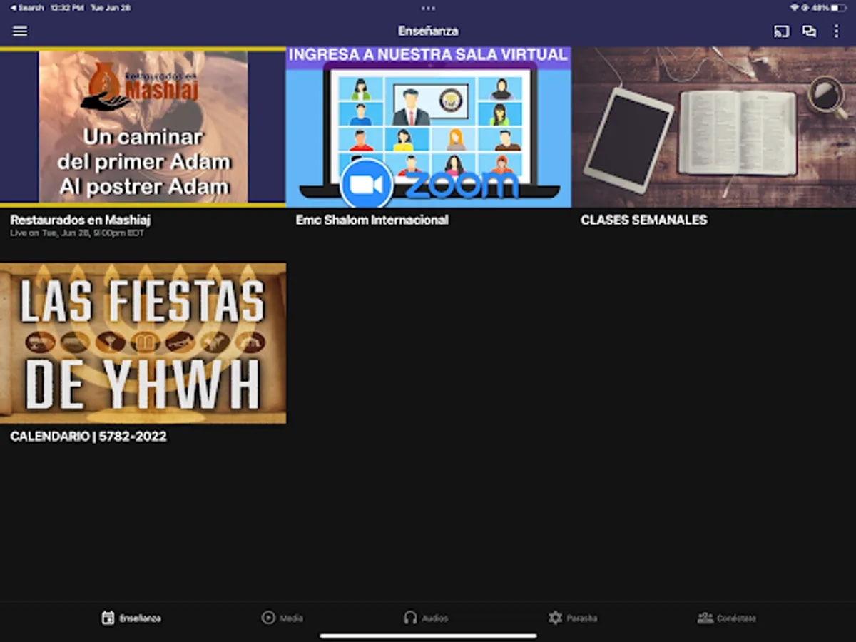This screenshot has height=642, width=856.
Task: Tap the Live on Tue, Jun 28 subtitle
Action: (77, 233)
